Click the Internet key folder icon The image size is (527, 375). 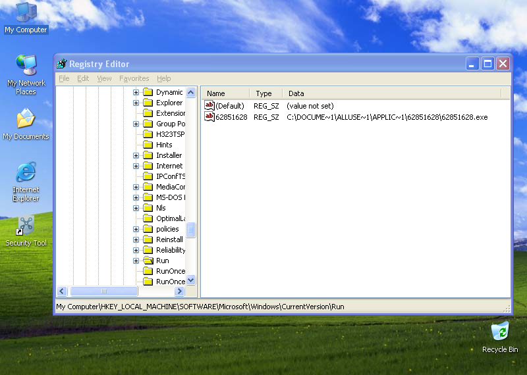tap(148, 166)
